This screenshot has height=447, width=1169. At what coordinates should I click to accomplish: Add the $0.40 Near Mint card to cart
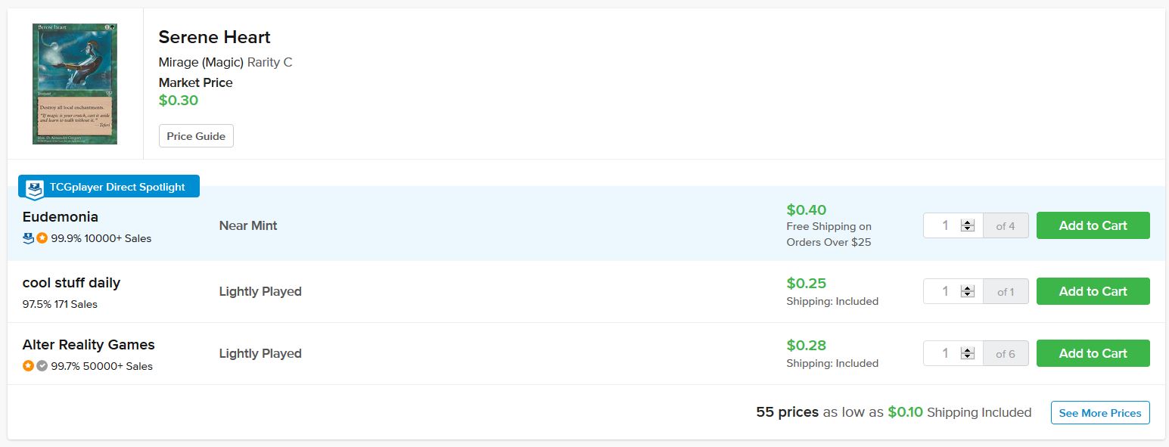(1093, 225)
